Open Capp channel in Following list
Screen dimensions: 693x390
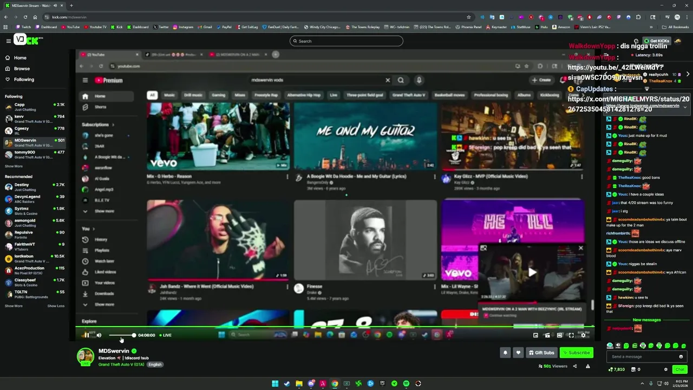(35, 107)
